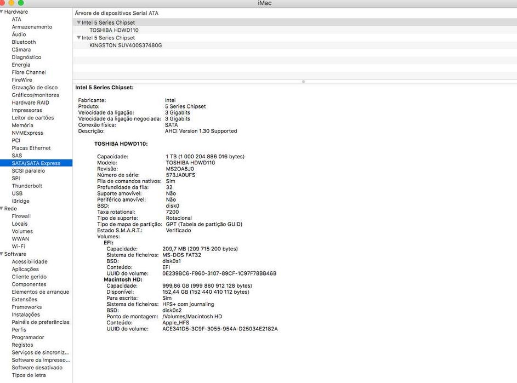Open Gravação de disco category
The width and height of the screenshot is (517, 383).
(35, 87)
